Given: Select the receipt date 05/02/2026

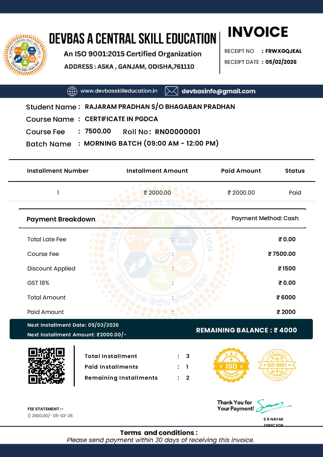Looking at the screenshot, I should [281, 62].
